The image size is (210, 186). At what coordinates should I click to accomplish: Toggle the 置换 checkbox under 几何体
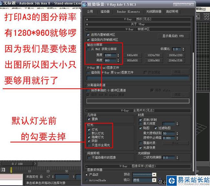coord(89,119)
